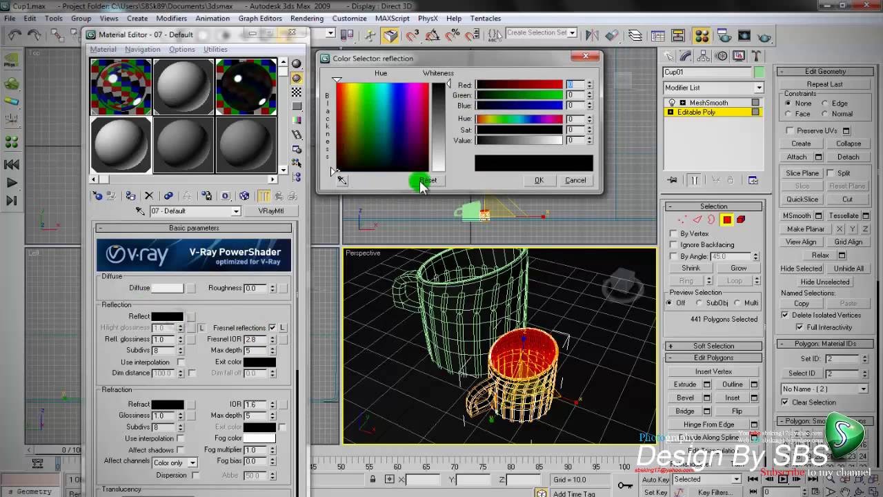Click the VRayMtl material type button
Viewport: 883px width, 497px height.
click(x=271, y=211)
